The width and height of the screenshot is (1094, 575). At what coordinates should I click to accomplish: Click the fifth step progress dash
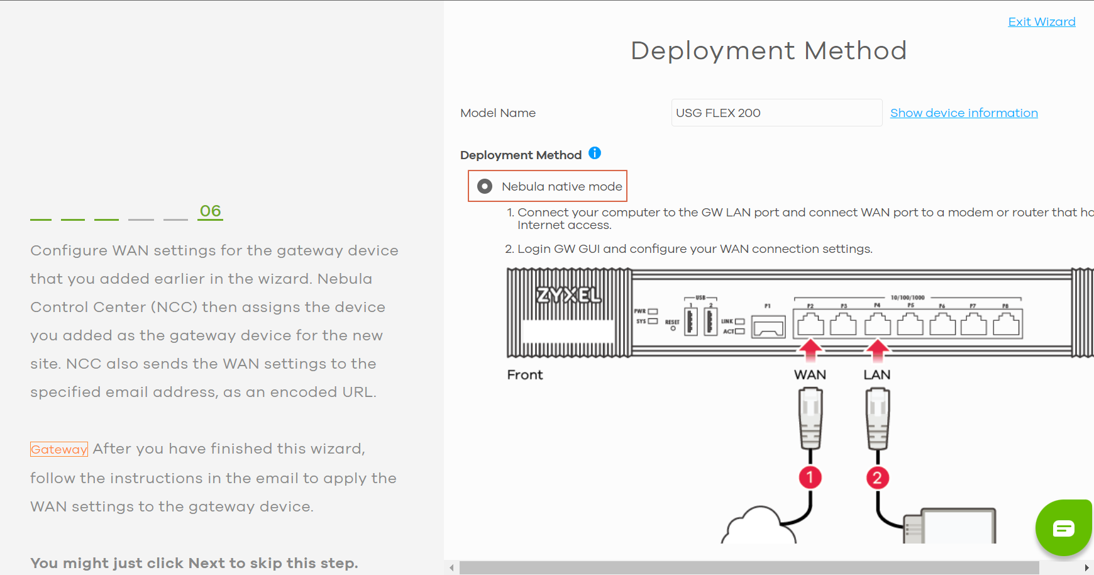[175, 220]
